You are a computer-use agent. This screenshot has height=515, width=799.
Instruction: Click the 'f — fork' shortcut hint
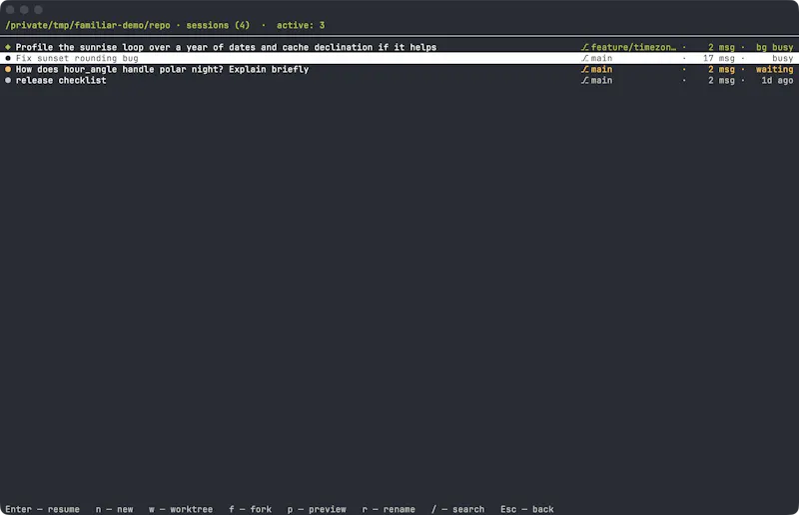[251, 509]
